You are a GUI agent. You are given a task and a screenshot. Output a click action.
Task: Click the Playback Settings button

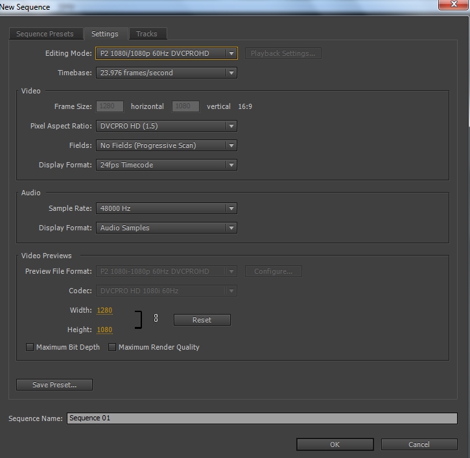[x=283, y=53]
